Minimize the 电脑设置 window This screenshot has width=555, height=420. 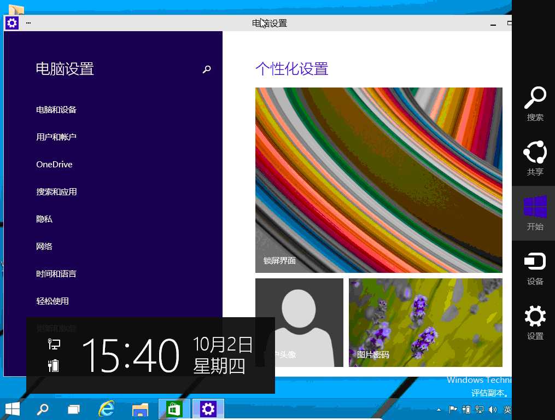(x=493, y=24)
